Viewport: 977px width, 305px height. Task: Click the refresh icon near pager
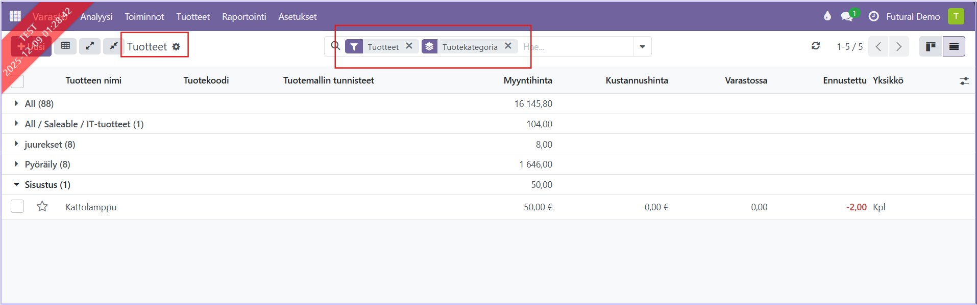tap(816, 46)
